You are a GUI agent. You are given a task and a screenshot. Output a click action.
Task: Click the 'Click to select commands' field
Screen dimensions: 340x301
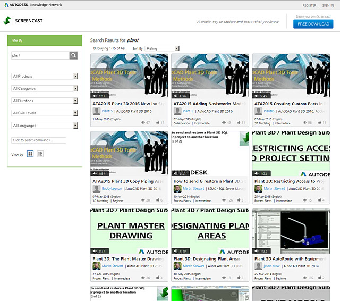39,140
